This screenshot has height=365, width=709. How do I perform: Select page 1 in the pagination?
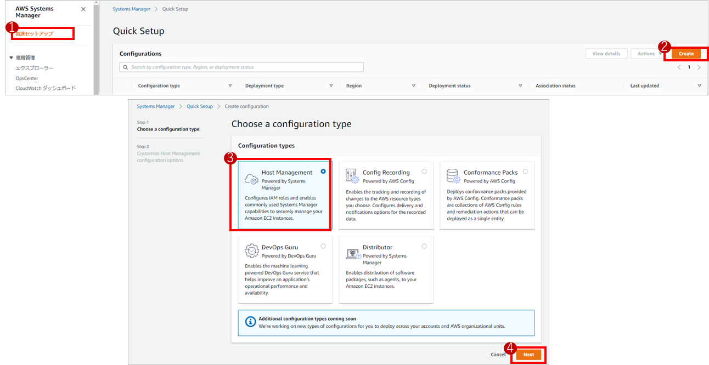coord(689,67)
